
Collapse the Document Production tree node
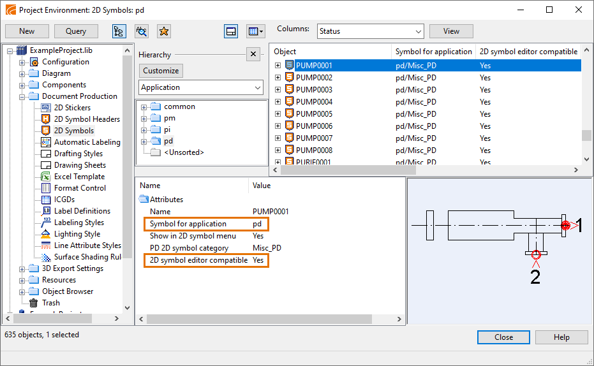[x=22, y=96]
